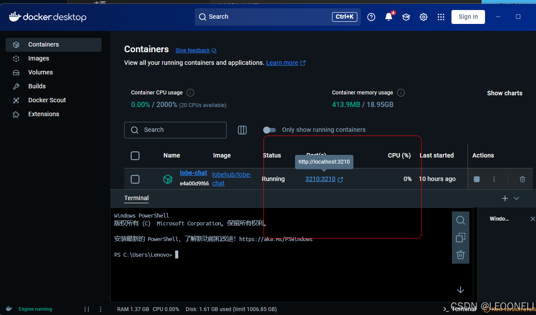Open the column customization icon
Image resolution: width=536 pixels, height=315 pixels.
tap(242, 130)
